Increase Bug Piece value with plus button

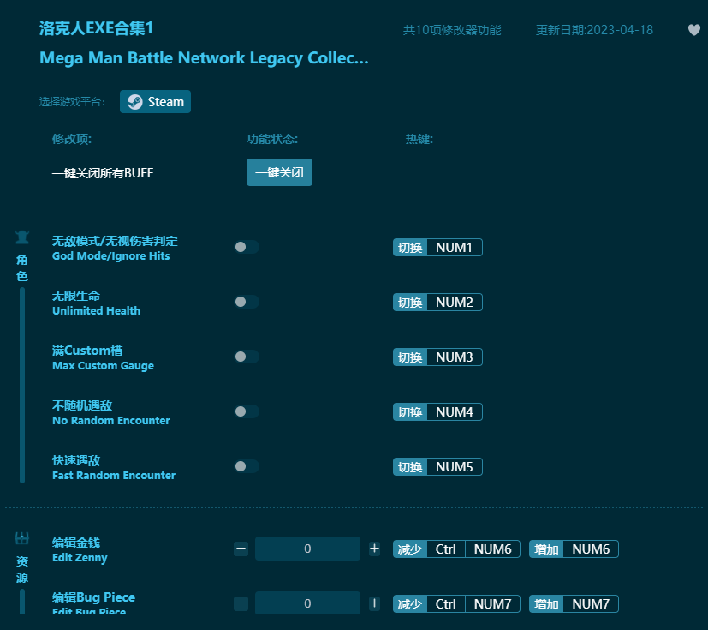374,603
